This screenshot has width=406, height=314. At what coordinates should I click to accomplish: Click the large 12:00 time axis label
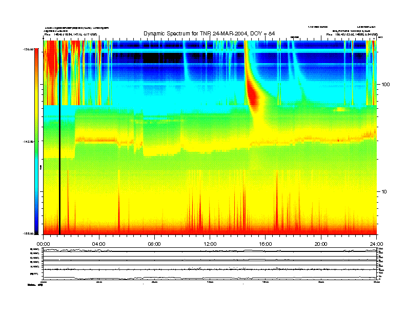(x=210, y=244)
